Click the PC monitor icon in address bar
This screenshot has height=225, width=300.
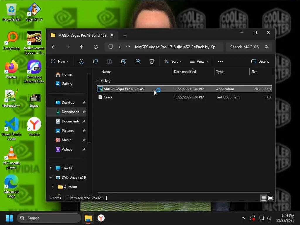(x=111, y=47)
